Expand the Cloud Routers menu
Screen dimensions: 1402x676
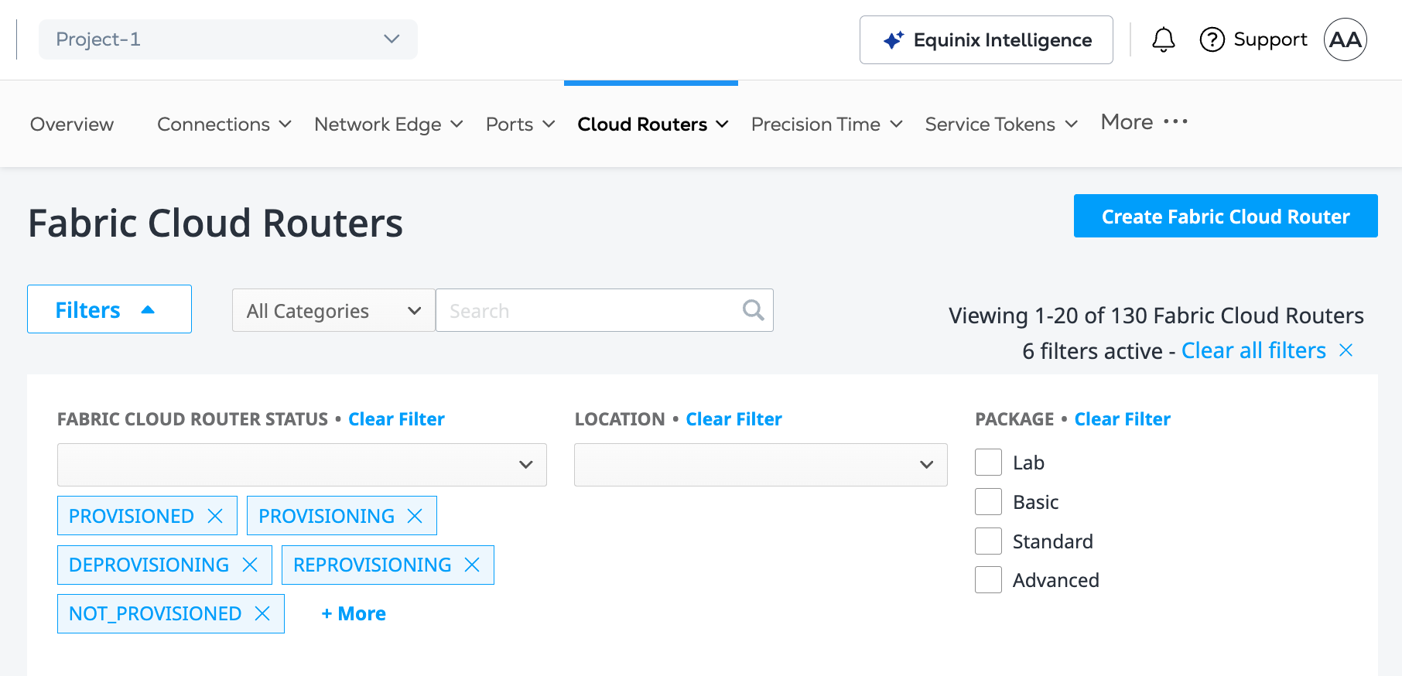653,125
